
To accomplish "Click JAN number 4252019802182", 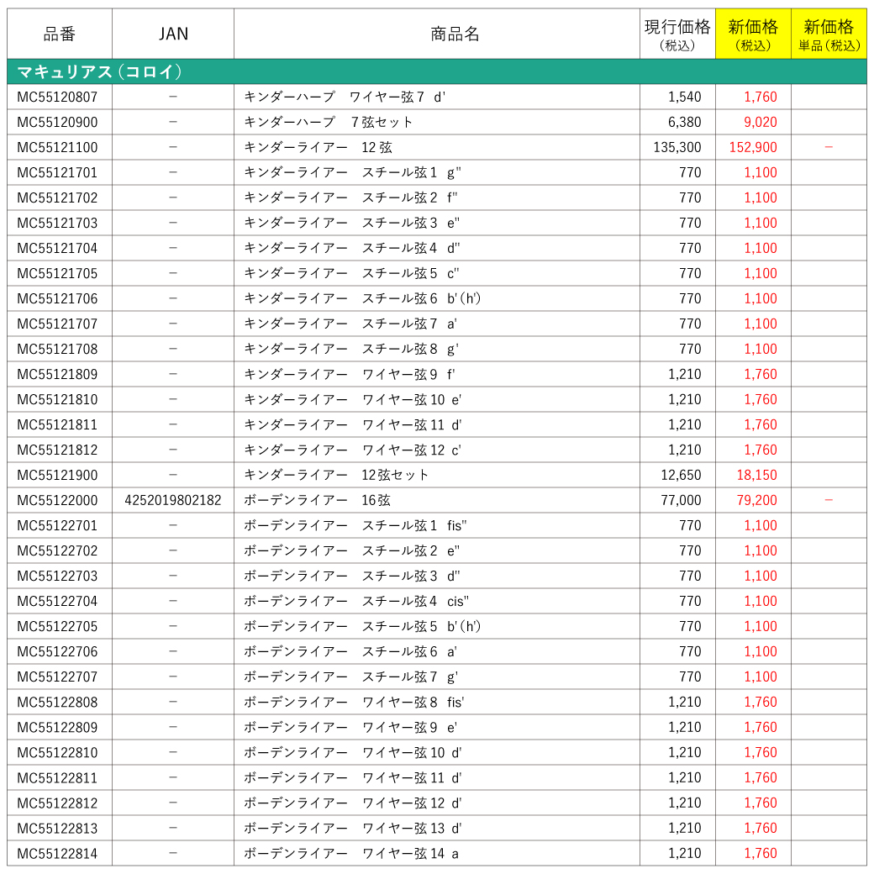I will 173,500.
